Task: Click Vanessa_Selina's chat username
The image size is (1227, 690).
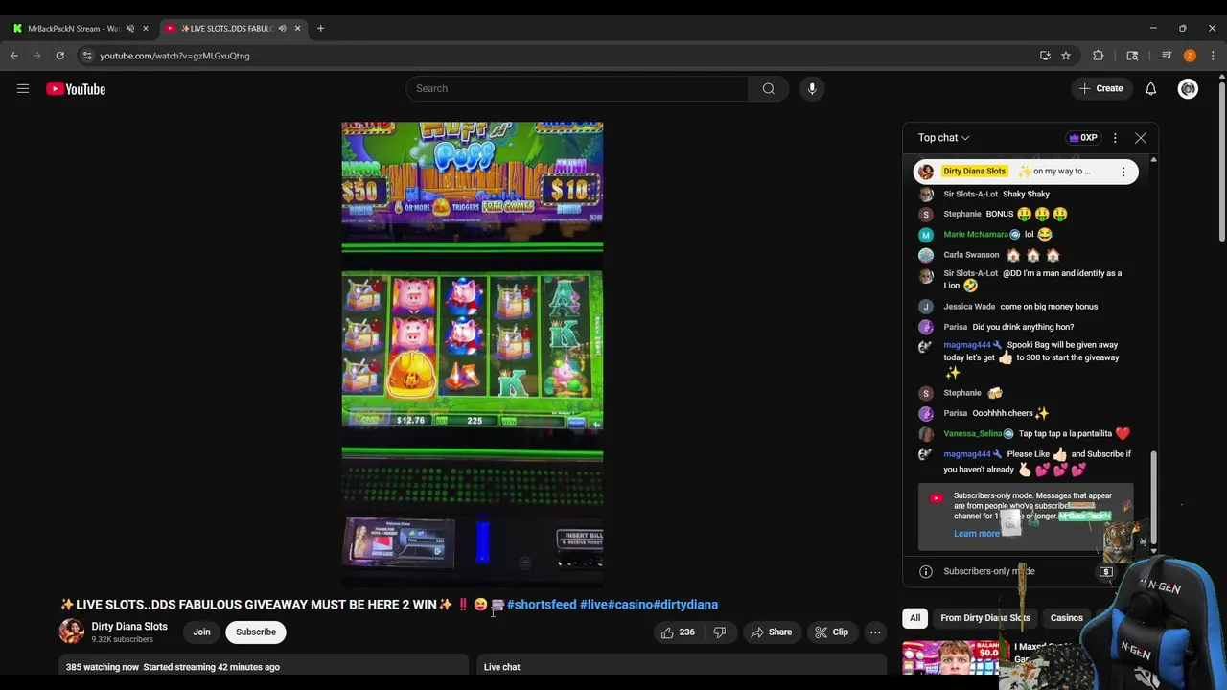Action: pyautogui.click(x=973, y=434)
